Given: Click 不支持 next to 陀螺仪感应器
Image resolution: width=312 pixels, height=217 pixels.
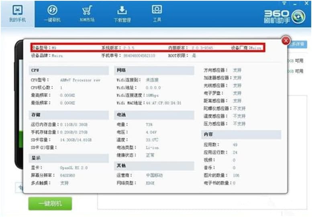Looking at the screenshot, I should pos(239,108).
